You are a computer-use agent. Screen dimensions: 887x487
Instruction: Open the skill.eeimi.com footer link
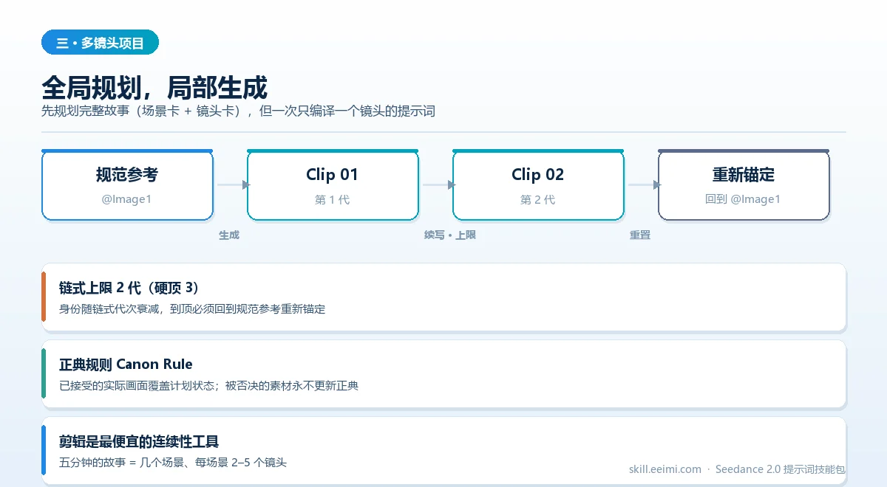click(x=665, y=469)
